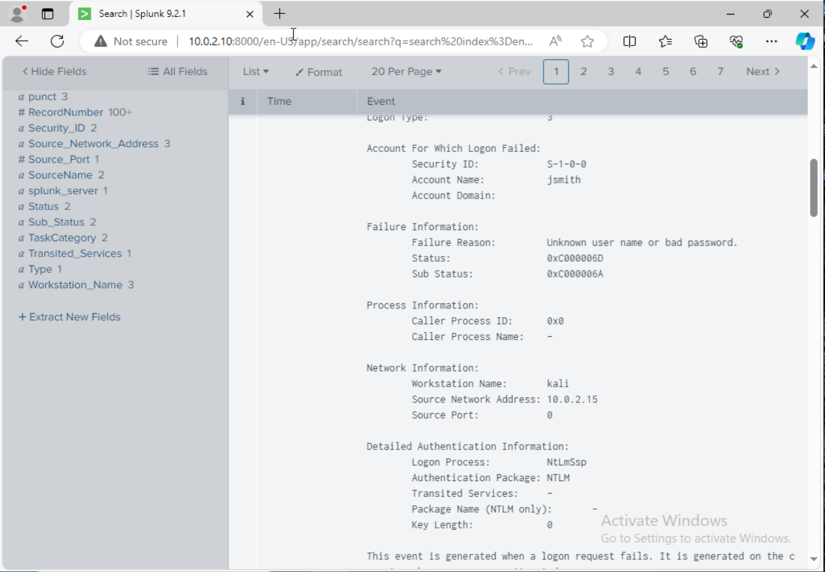Enter split screen mode in Edge

pyautogui.click(x=629, y=41)
